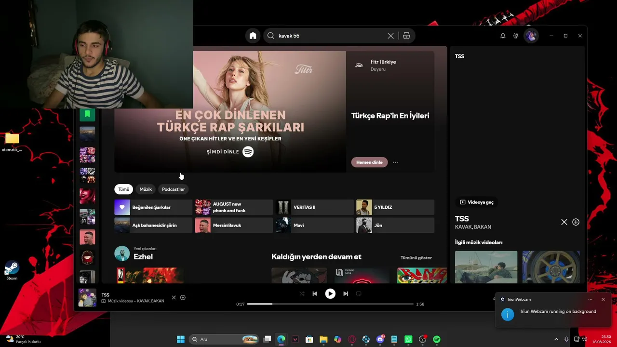Go to Spotify Home via house icon
617x347 pixels.
point(253,36)
